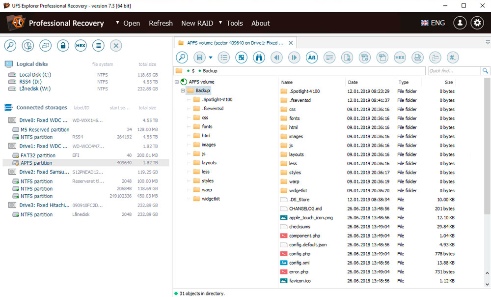This screenshot has height=297, width=491.
Task: Click the padlock decrypt icon in left toolbar
Action: [63, 46]
